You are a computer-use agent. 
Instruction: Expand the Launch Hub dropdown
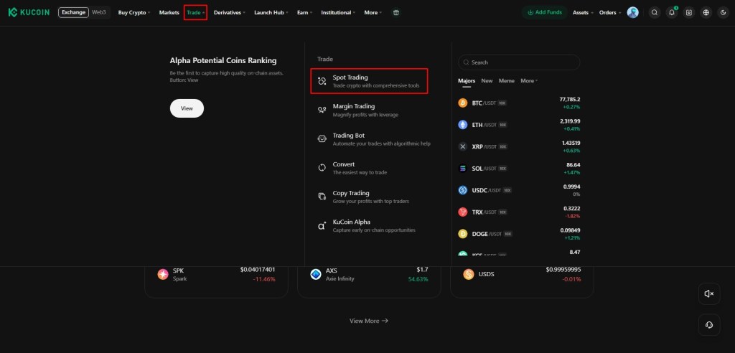pos(271,13)
